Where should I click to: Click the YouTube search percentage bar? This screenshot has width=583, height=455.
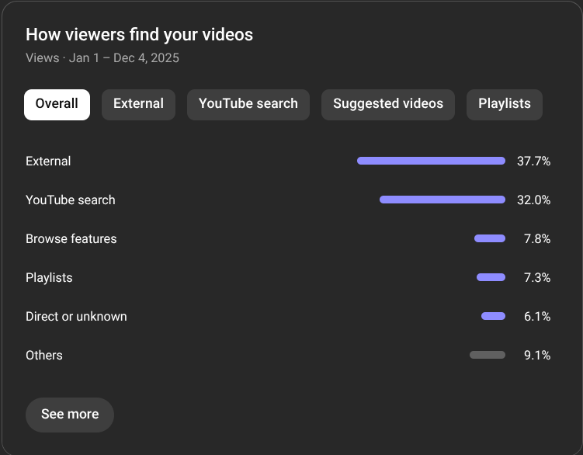[x=442, y=200]
